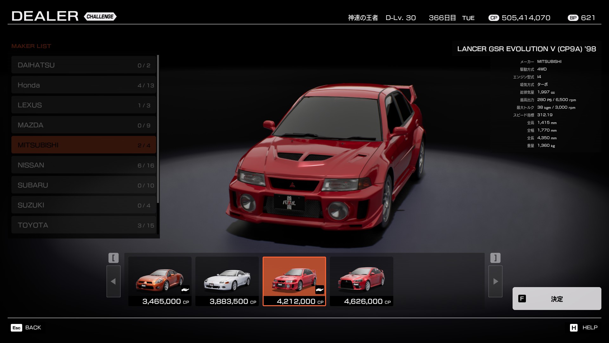This screenshot has width=609, height=343.
Task: Choose Honda from the maker list
Action: [x=84, y=85]
